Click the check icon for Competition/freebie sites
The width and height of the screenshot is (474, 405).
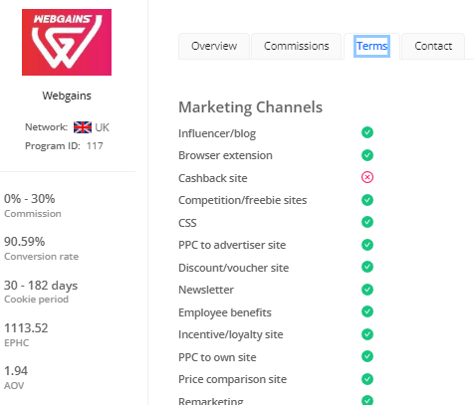click(367, 200)
